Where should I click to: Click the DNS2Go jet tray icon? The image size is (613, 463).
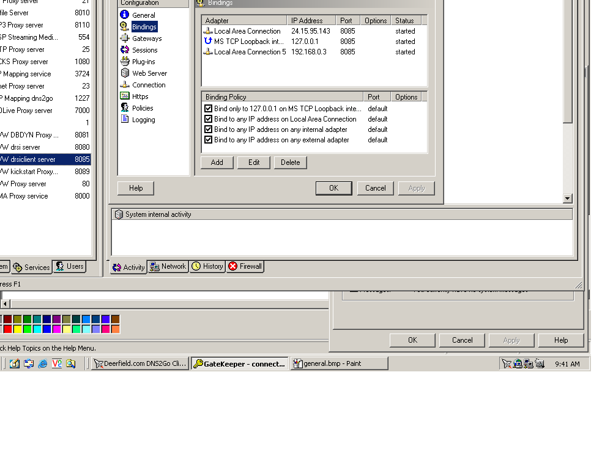(507, 364)
